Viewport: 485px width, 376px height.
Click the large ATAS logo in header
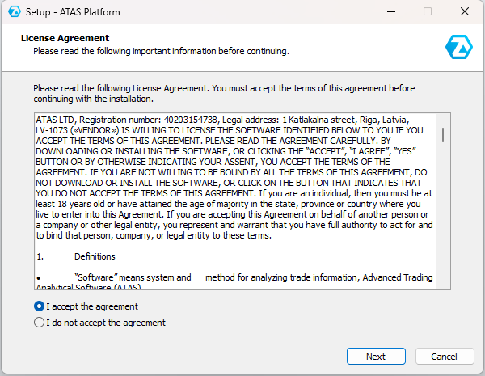point(459,47)
